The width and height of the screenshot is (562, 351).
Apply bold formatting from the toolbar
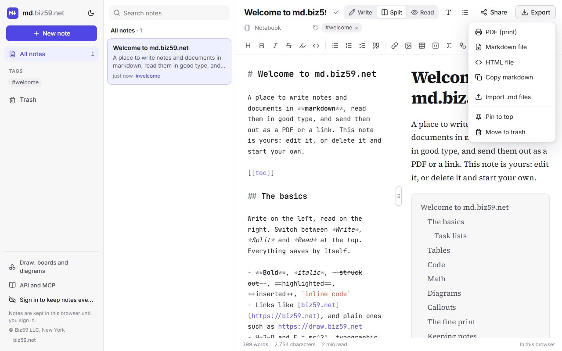(x=262, y=46)
